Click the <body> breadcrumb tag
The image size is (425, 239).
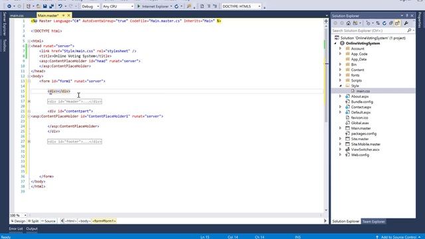coord(84,221)
